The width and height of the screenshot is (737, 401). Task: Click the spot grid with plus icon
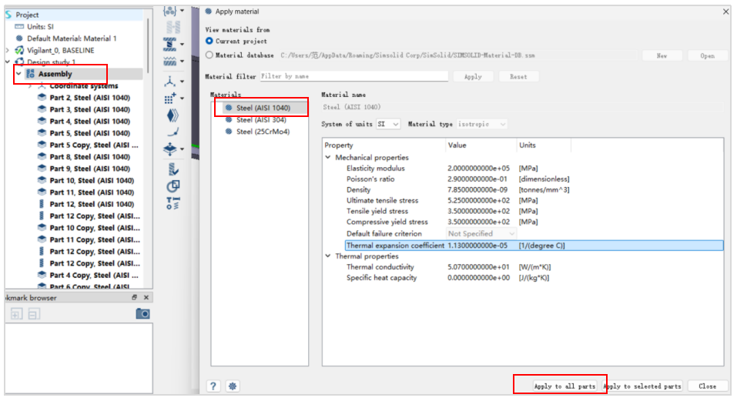click(169, 99)
